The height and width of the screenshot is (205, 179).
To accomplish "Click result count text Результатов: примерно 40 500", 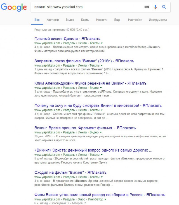I will click(62, 30).
